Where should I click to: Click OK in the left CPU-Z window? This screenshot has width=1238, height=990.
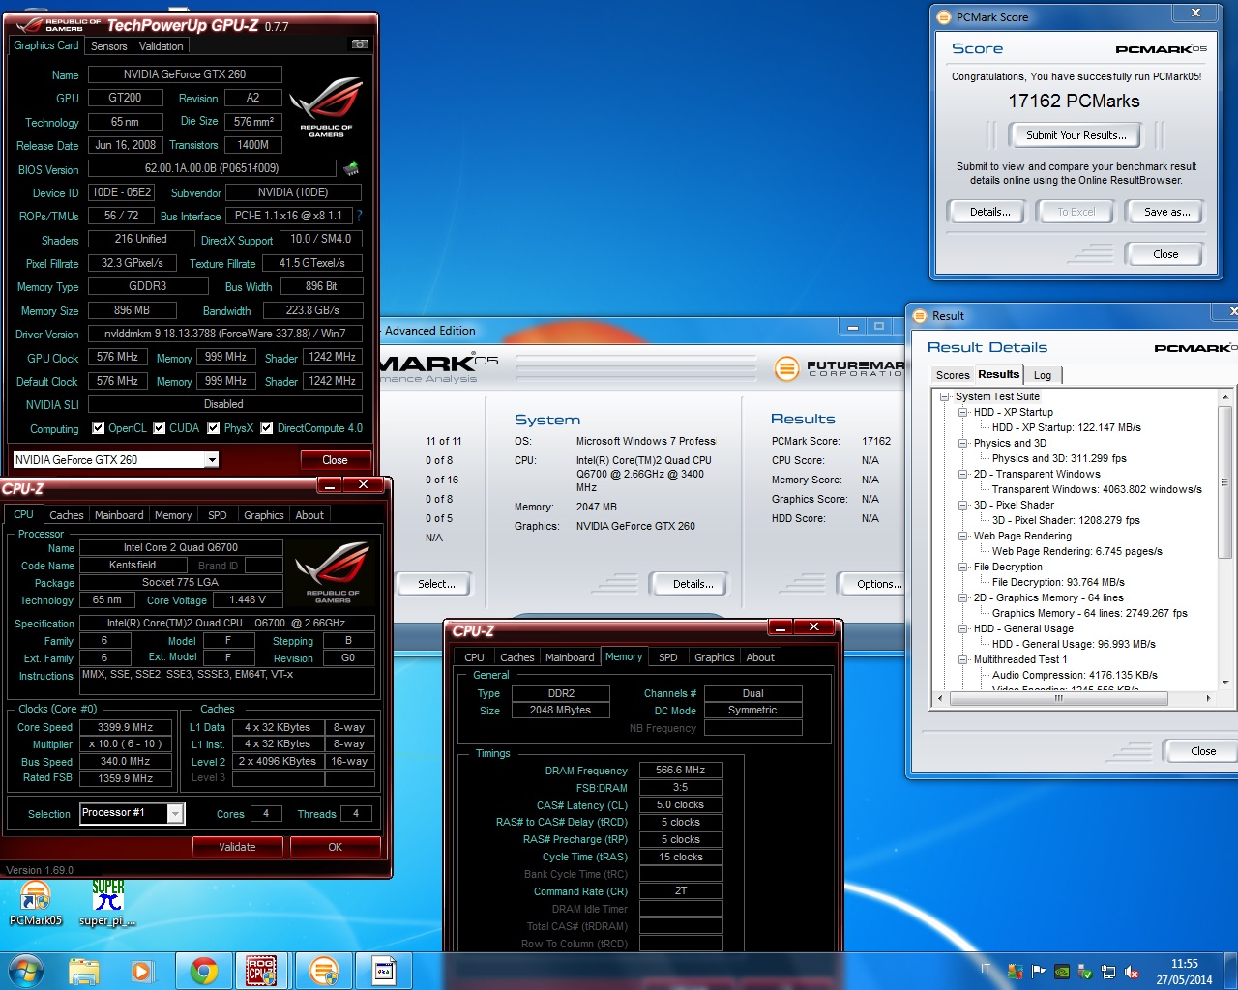tap(335, 847)
